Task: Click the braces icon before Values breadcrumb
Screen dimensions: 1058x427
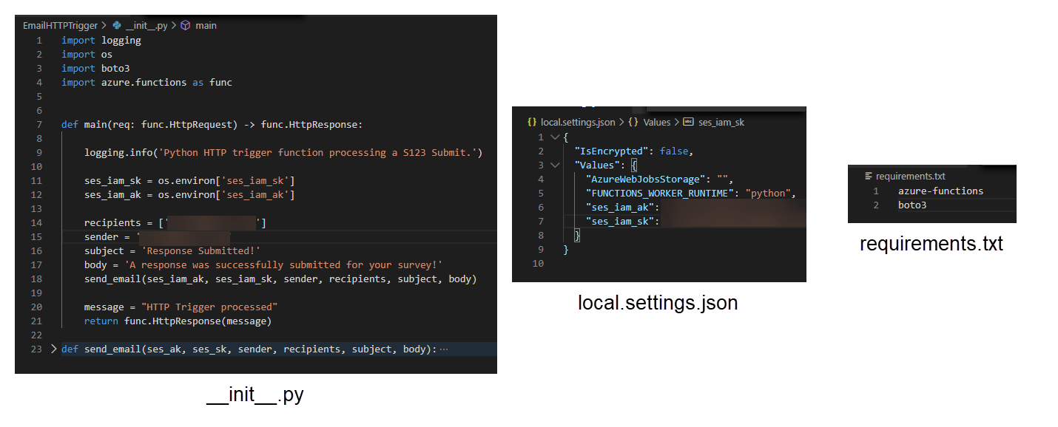Action: click(633, 123)
